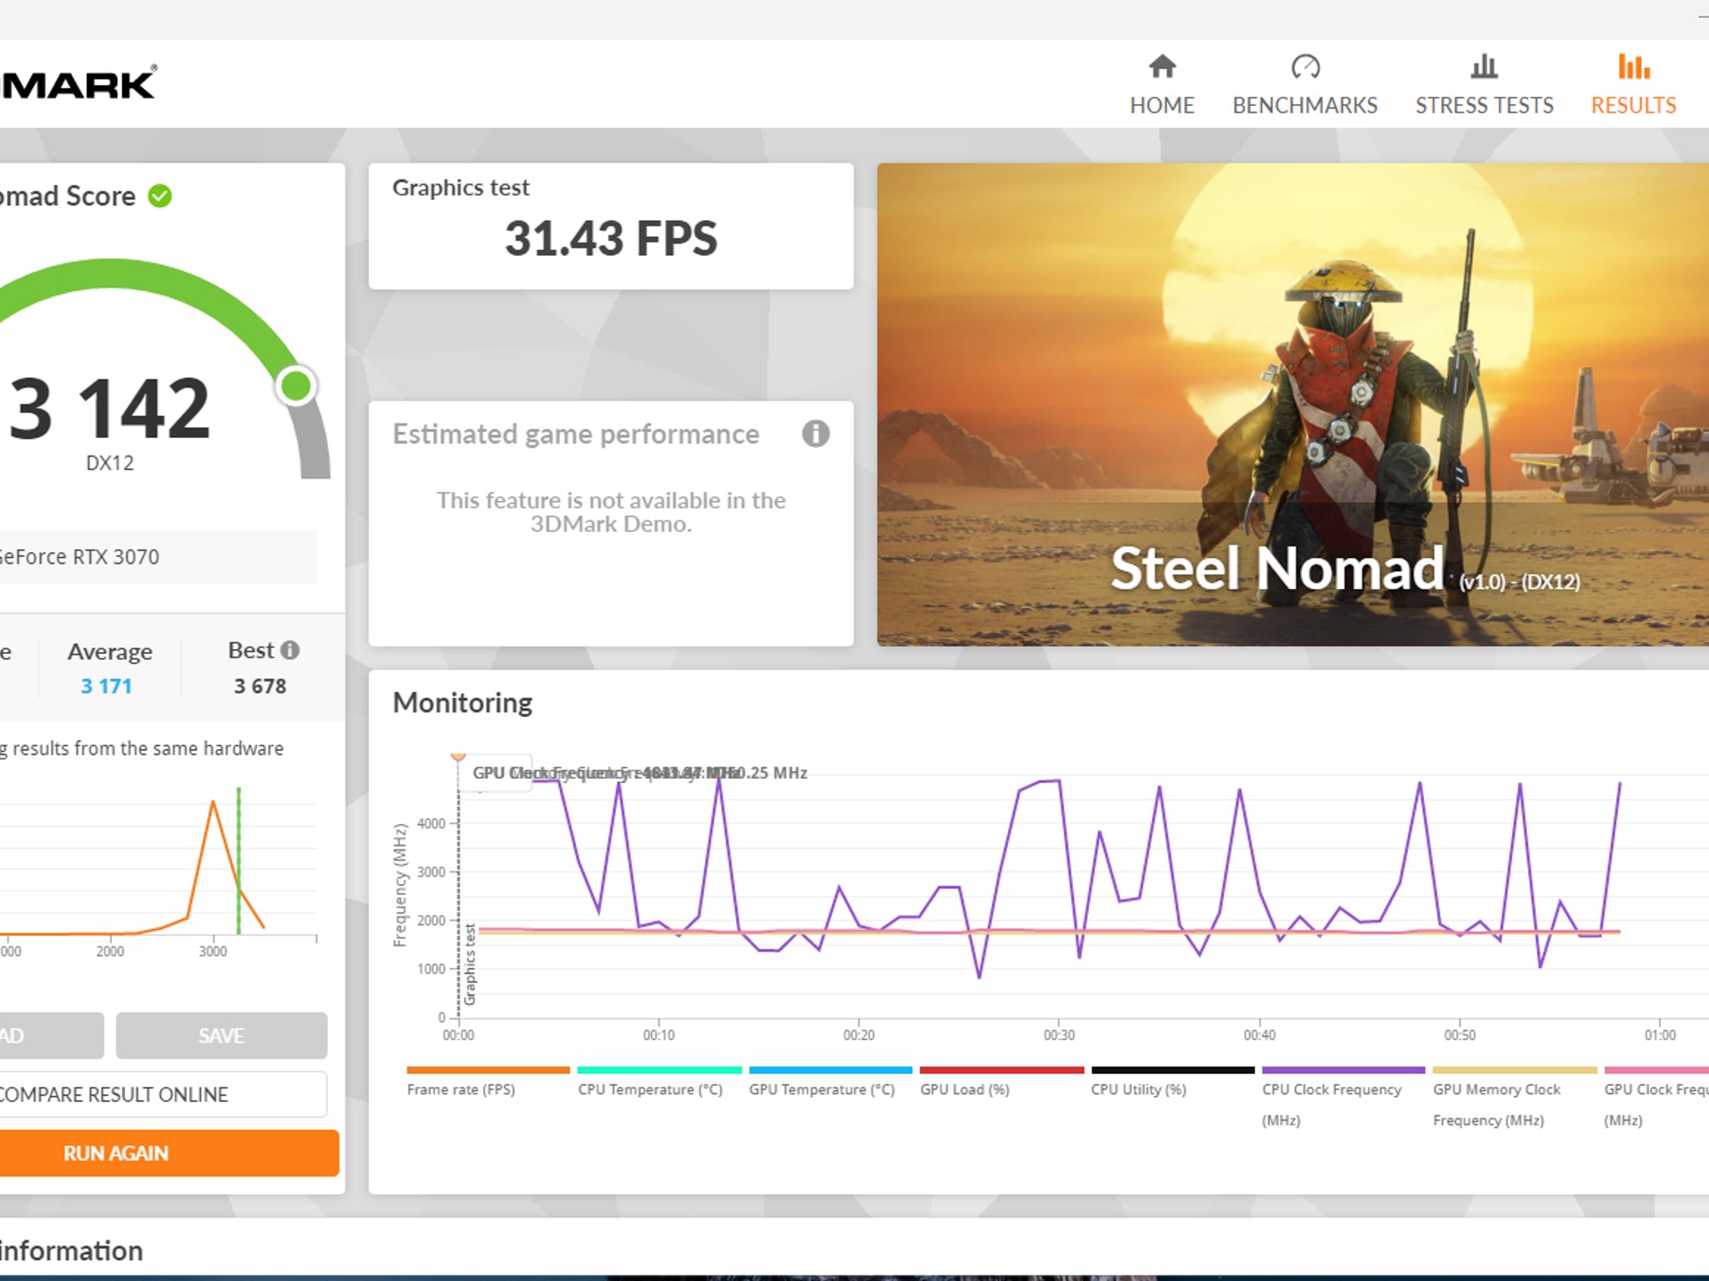This screenshot has height=1281, width=1709.
Task: Select the Results chart icon
Action: click(x=1633, y=67)
